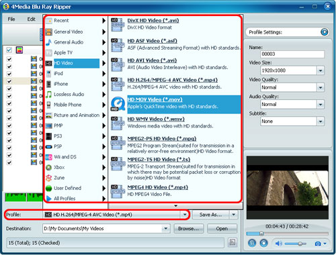Uncheck the second title checkbox in the list
Viewport: 336px width, 255px height.
pos(9,66)
